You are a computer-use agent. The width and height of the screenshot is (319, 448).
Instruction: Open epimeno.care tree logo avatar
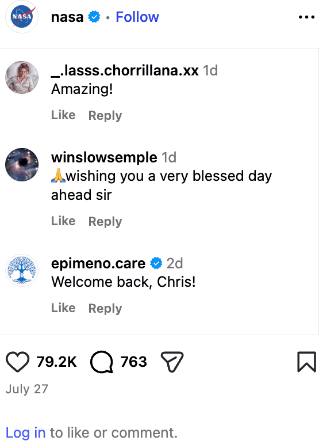22,270
